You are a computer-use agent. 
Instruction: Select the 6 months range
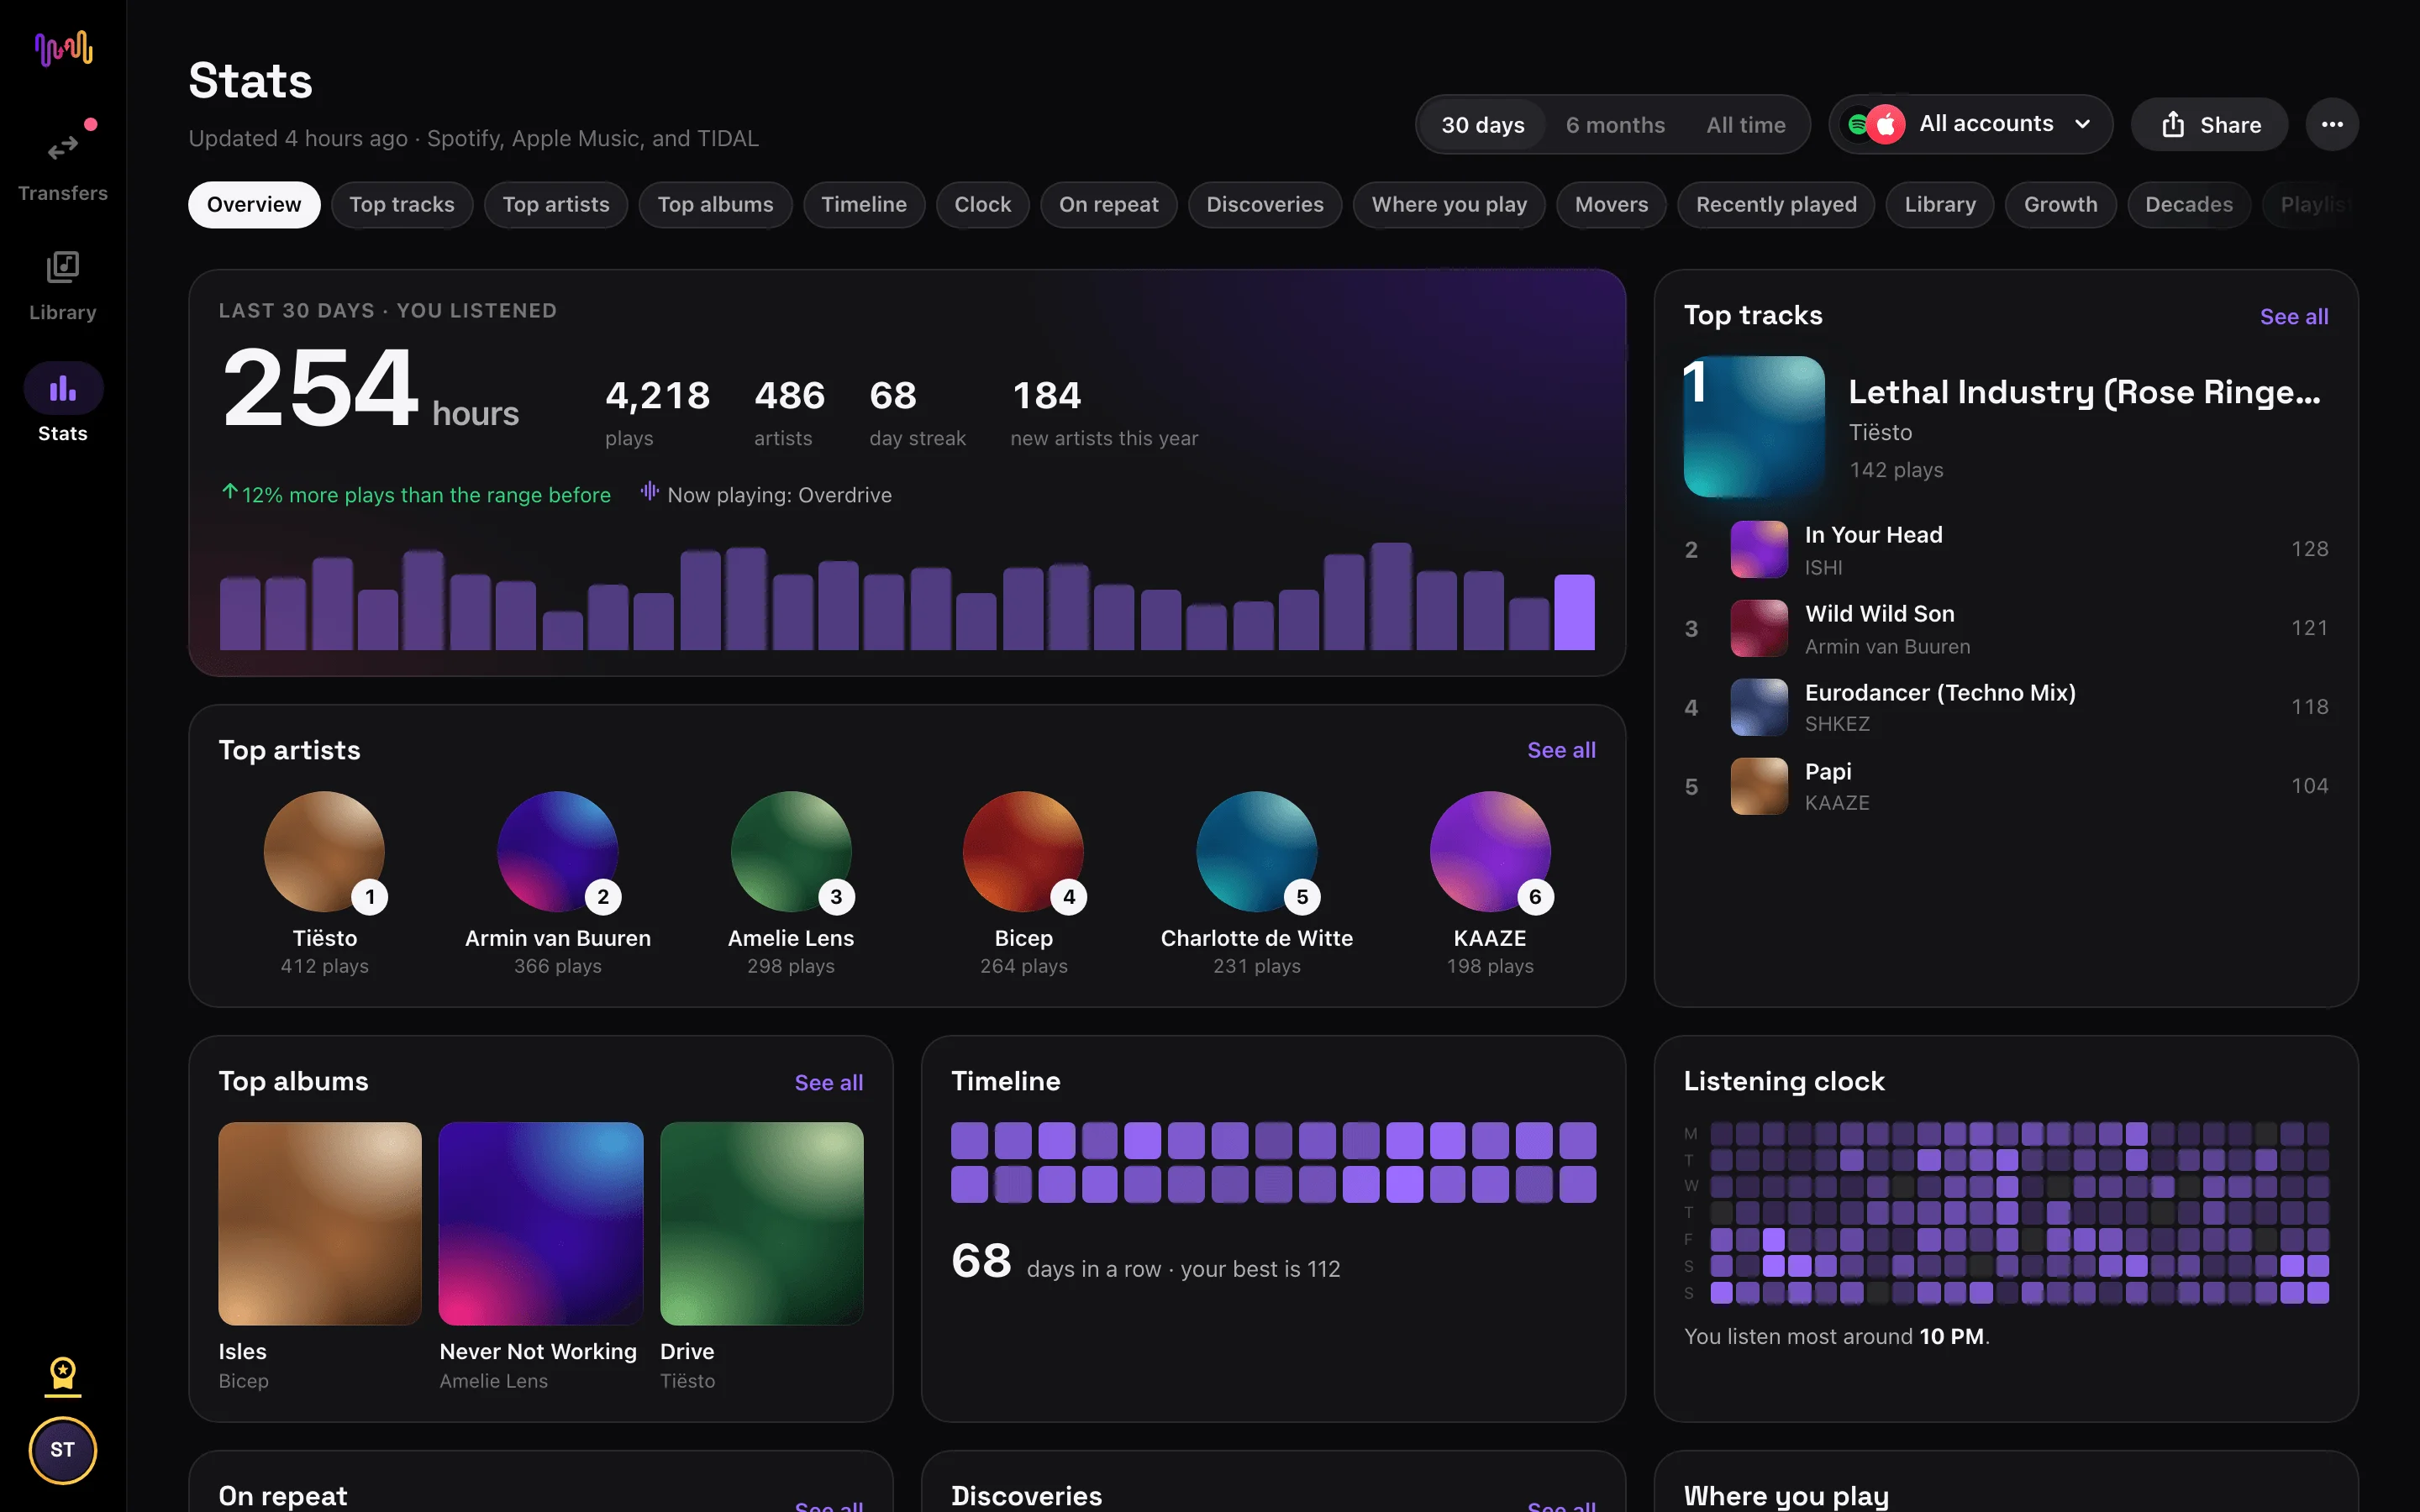click(1615, 125)
